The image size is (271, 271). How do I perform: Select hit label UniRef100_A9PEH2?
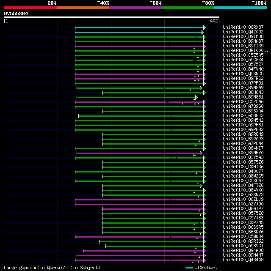(243, 130)
